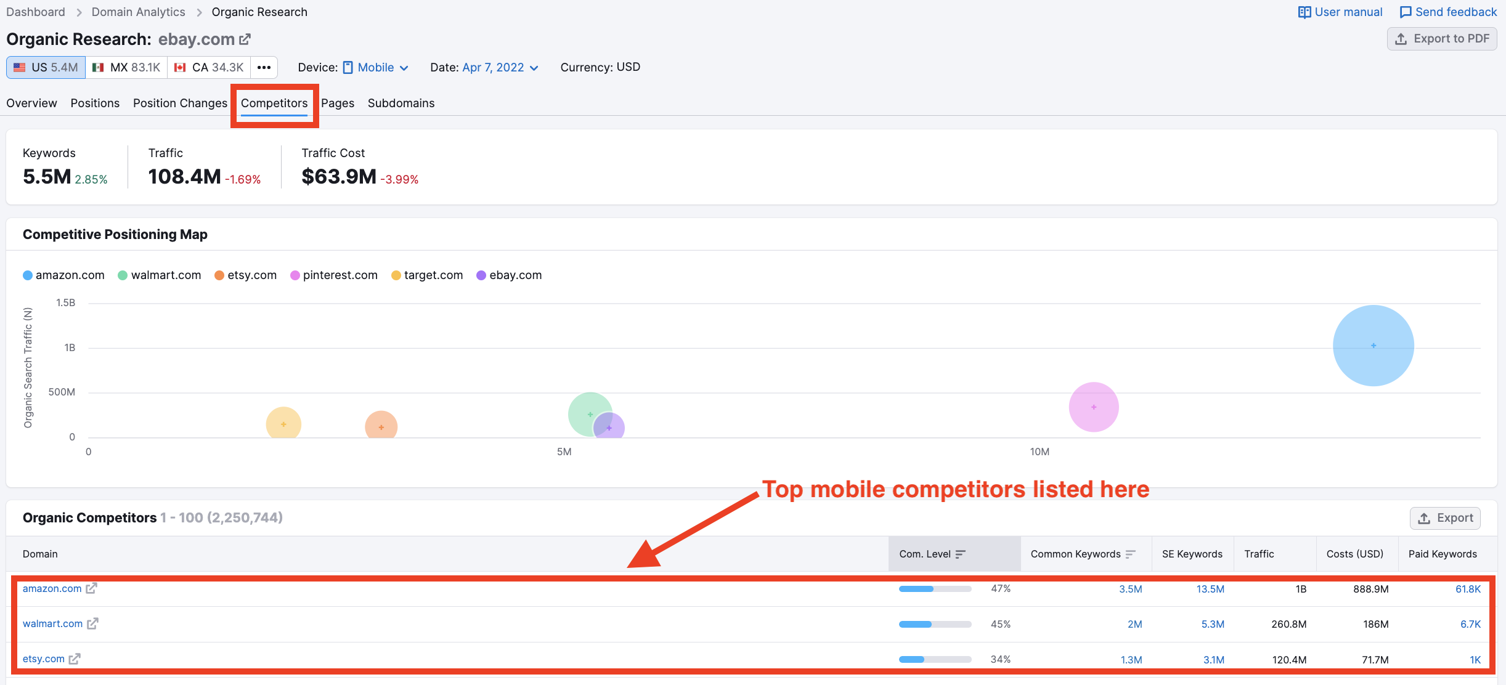Open walmart.com paid keywords 6.7K
Viewport: 1506px width, 685px height.
[x=1470, y=624]
